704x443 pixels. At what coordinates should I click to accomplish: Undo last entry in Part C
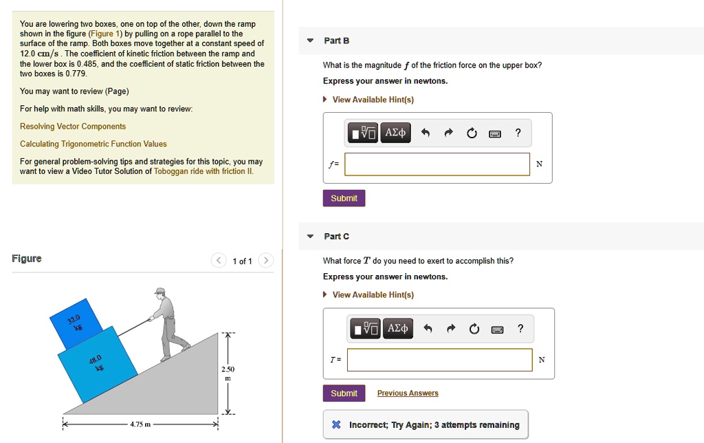428,329
